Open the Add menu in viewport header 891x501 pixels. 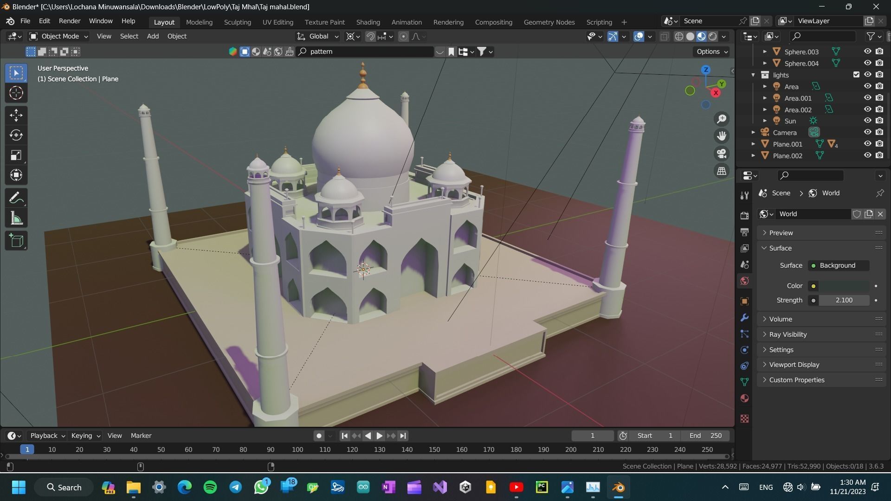click(x=153, y=37)
